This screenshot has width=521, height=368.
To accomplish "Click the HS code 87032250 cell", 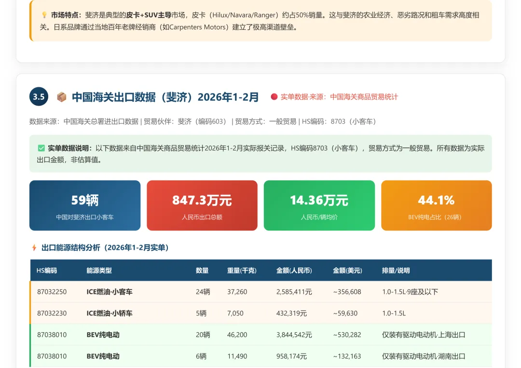I will click(52, 292).
